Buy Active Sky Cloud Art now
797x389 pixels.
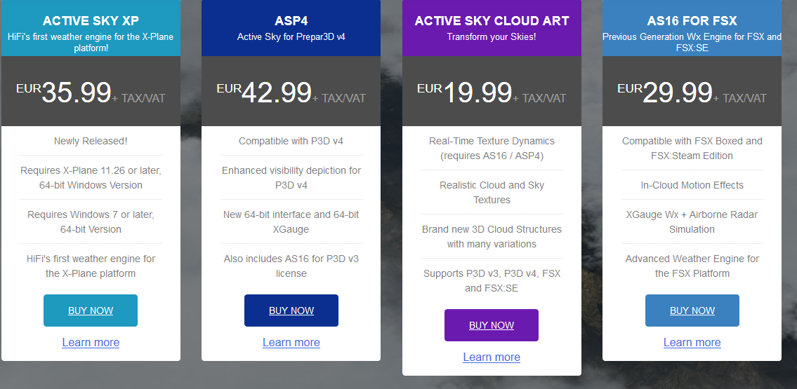click(x=492, y=325)
